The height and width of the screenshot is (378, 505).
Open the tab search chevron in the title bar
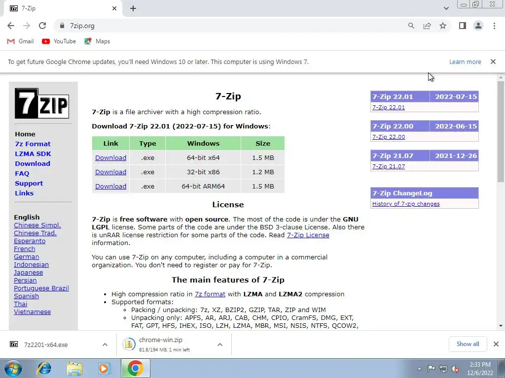[446, 8]
